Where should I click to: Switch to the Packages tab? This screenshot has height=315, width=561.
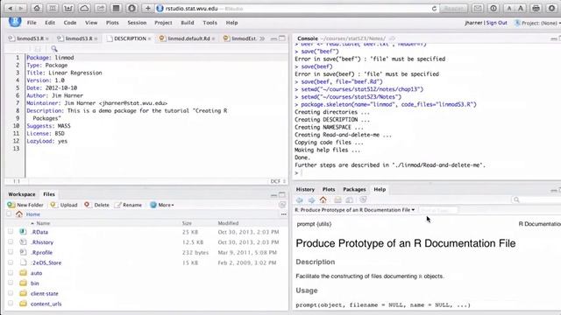click(354, 189)
